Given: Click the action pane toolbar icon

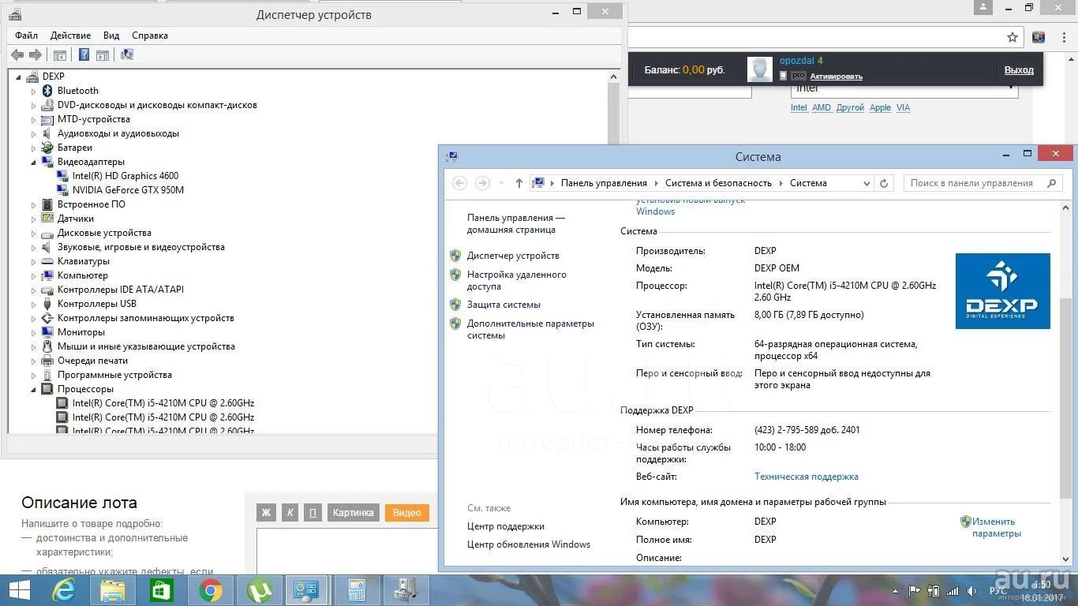Looking at the screenshot, I should 103,54.
